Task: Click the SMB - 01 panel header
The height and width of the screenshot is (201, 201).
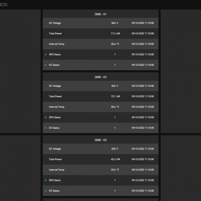Action: coord(100,14)
